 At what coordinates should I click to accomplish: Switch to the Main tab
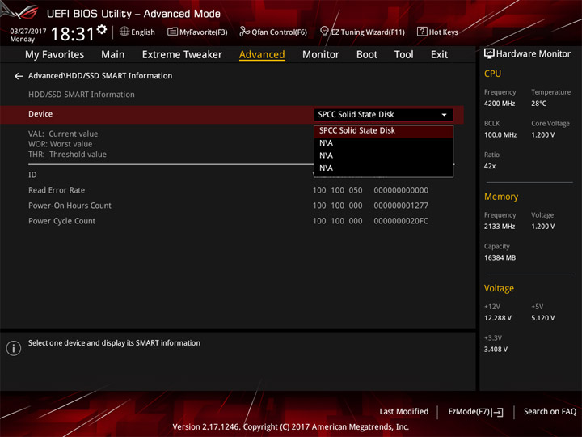click(x=113, y=55)
